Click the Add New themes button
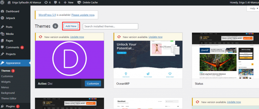Image resolution: width=259 pixels, height=109 pixels. (x=71, y=26)
